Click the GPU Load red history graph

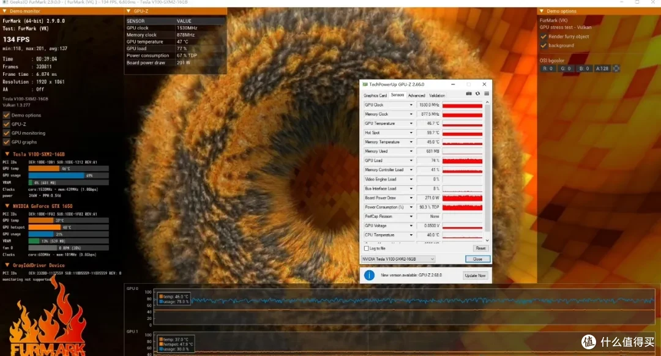click(463, 160)
